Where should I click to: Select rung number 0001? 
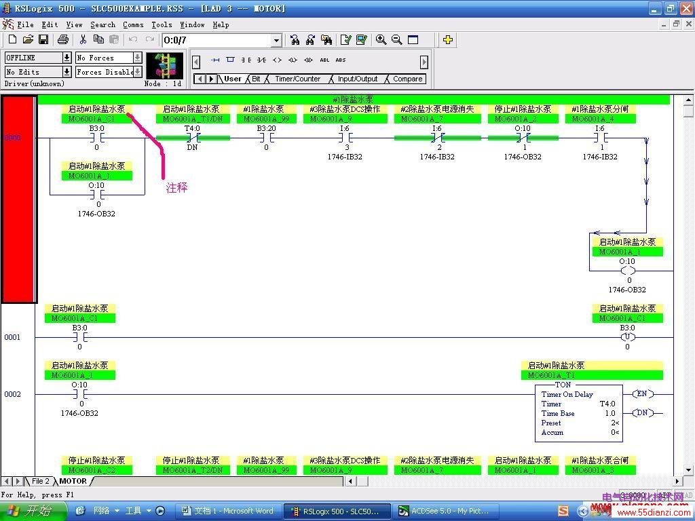coord(12,337)
